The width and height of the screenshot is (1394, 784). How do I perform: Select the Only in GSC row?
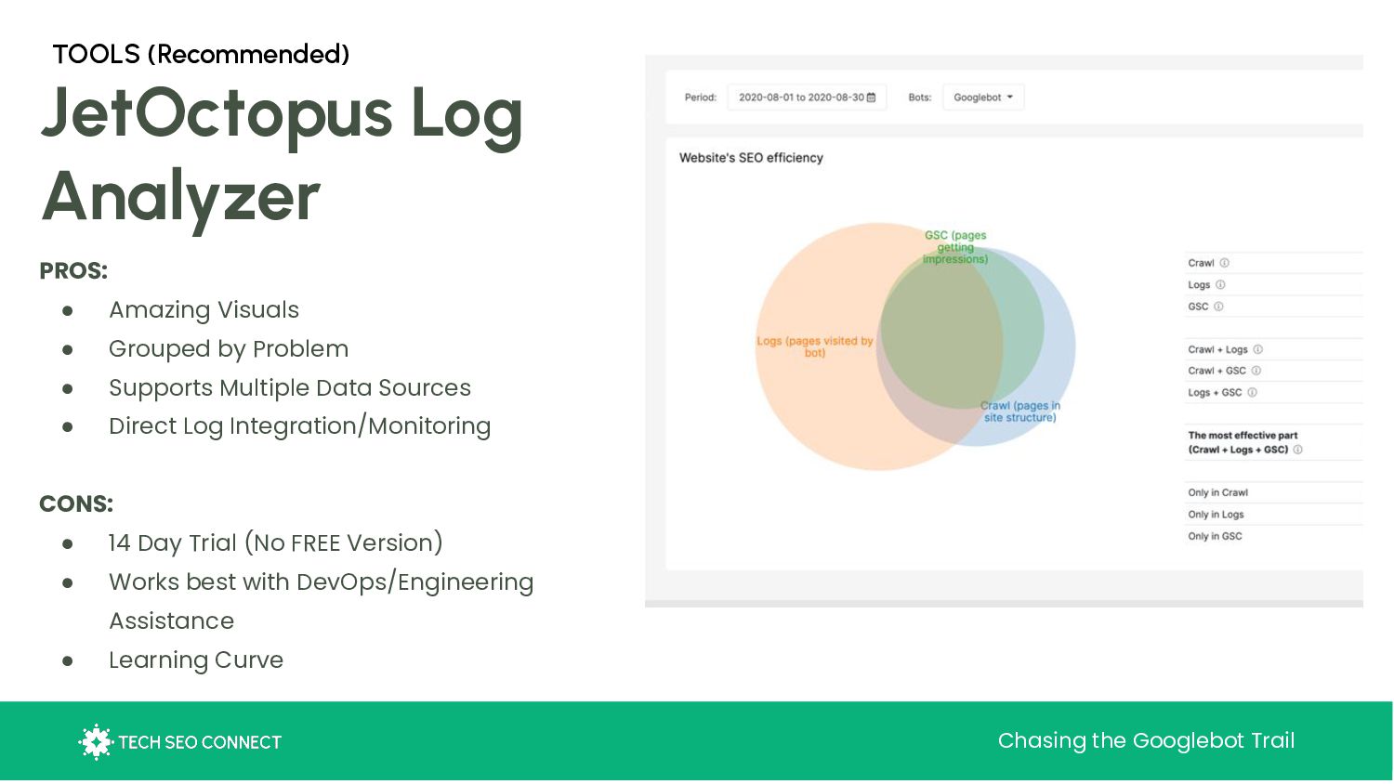(x=1273, y=536)
